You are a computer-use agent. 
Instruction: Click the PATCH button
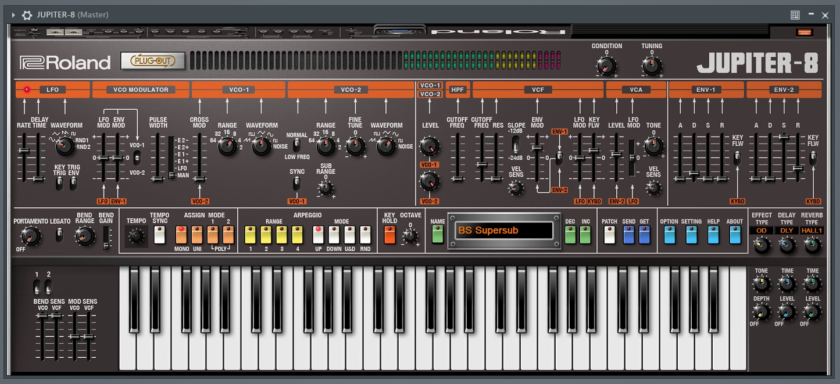609,235
